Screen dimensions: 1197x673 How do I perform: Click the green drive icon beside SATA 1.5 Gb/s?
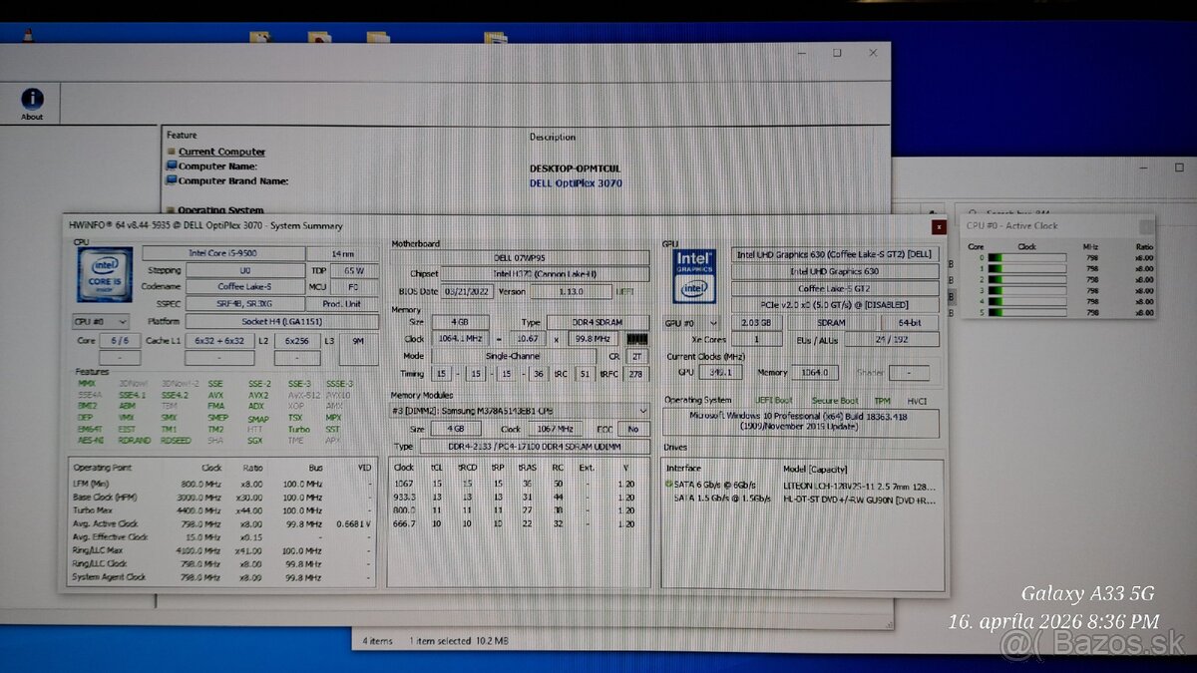pos(670,500)
